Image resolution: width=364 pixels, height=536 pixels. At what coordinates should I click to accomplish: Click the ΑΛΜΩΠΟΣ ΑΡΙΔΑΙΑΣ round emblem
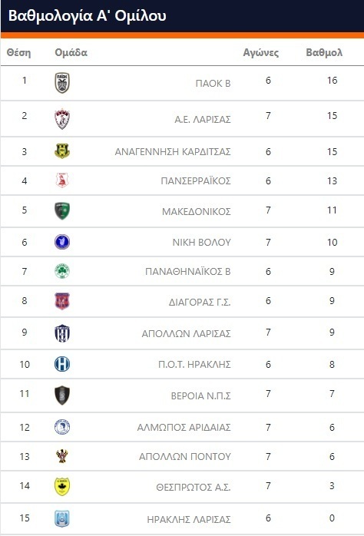tap(62, 427)
